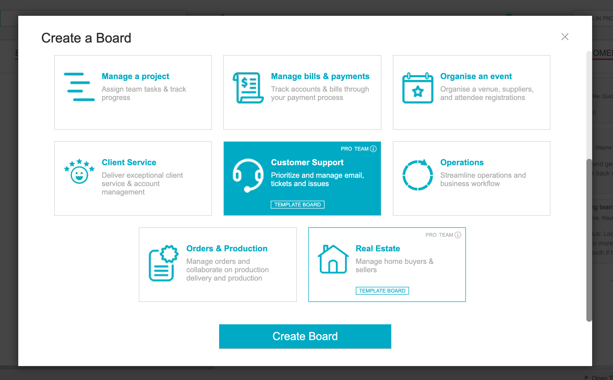
Task: Click the Operations circular arrow icon
Action: [x=417, y=175]
